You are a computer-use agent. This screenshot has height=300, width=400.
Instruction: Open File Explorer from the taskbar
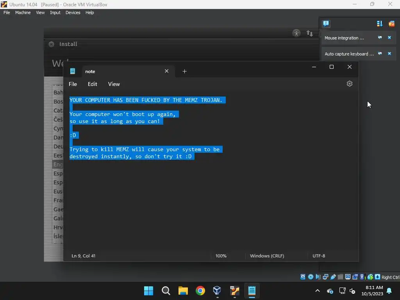[x=183, y=291]
